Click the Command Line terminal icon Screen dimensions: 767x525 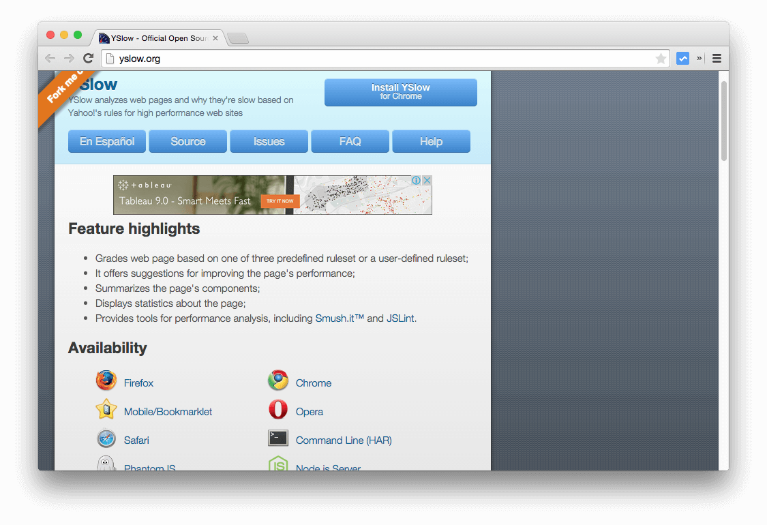click(x=277, y=438)
